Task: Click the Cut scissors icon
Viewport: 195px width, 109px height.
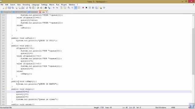Action: (27, 8)
